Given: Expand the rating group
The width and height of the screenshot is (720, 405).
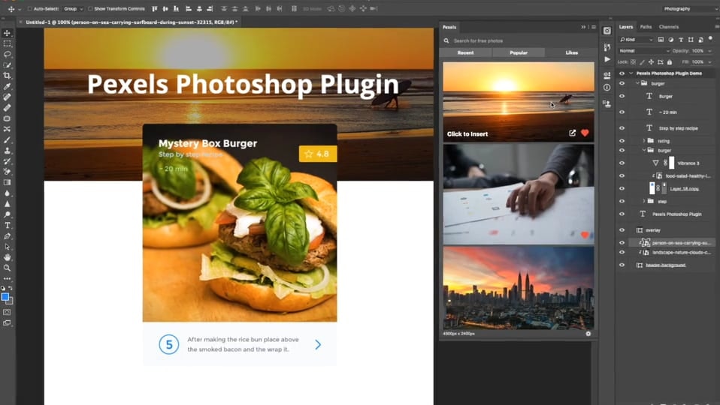Looking at the screenshot, I should pyautogui.click(x=644, y=141).
